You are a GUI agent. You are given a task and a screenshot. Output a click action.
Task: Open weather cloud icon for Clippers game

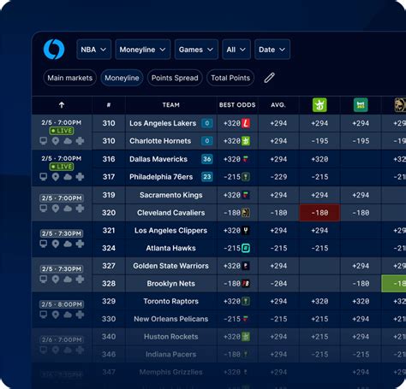point(68,244)
